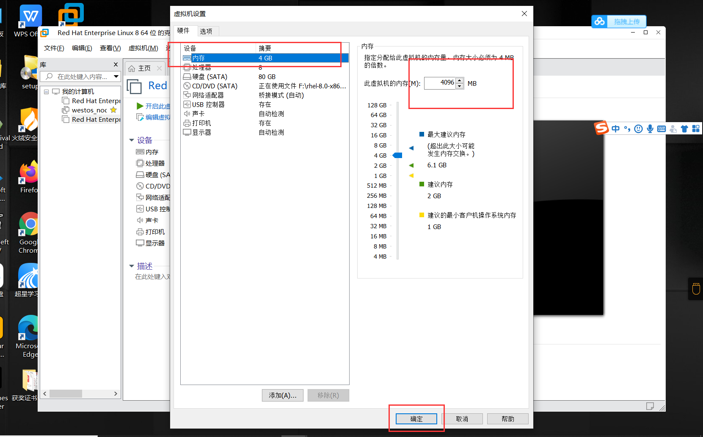Click the emoji smiley on the Sogou toolbar
Viewport: 703px width, 437px height.
pos(639,129)
